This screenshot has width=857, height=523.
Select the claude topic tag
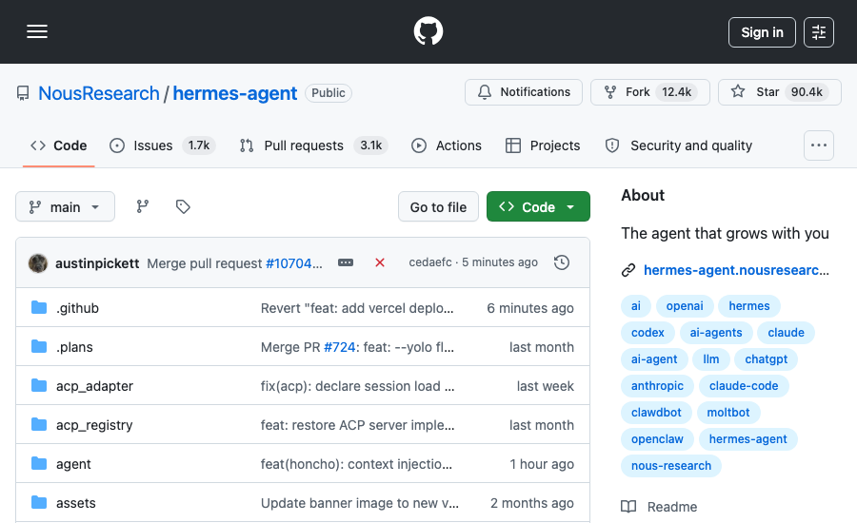(786, 333)
